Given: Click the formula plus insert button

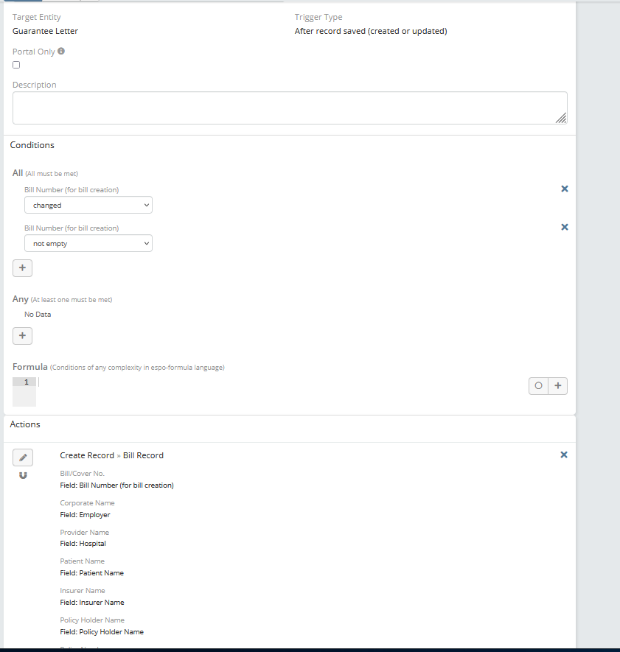Looking at the screenshot, I should 558,385.
